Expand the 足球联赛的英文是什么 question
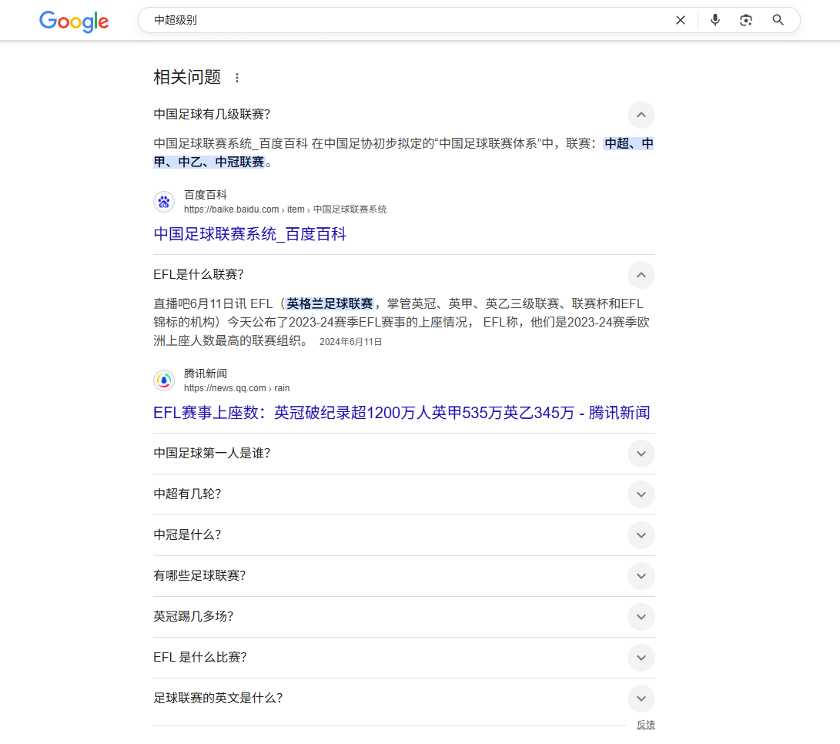The width and height of the screenshot is (840, 744). pos(641,699)
